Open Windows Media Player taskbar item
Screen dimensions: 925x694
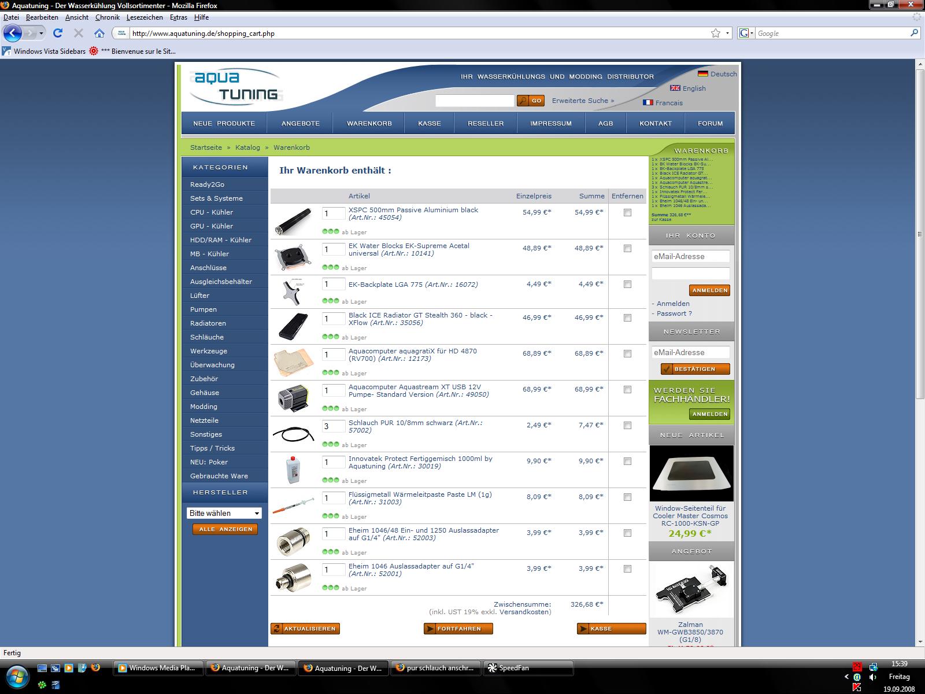click(159, 668)
